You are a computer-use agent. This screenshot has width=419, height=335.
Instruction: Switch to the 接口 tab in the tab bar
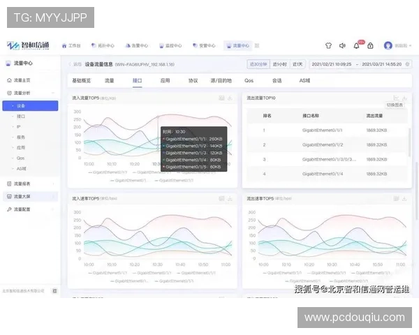click(x=138, y=80)
